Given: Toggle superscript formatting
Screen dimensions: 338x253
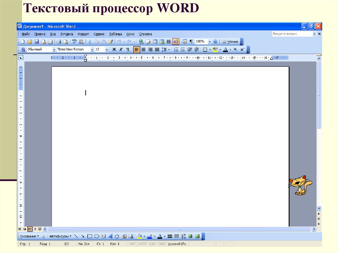Looking at the screenshot, I should click(242, 49).
